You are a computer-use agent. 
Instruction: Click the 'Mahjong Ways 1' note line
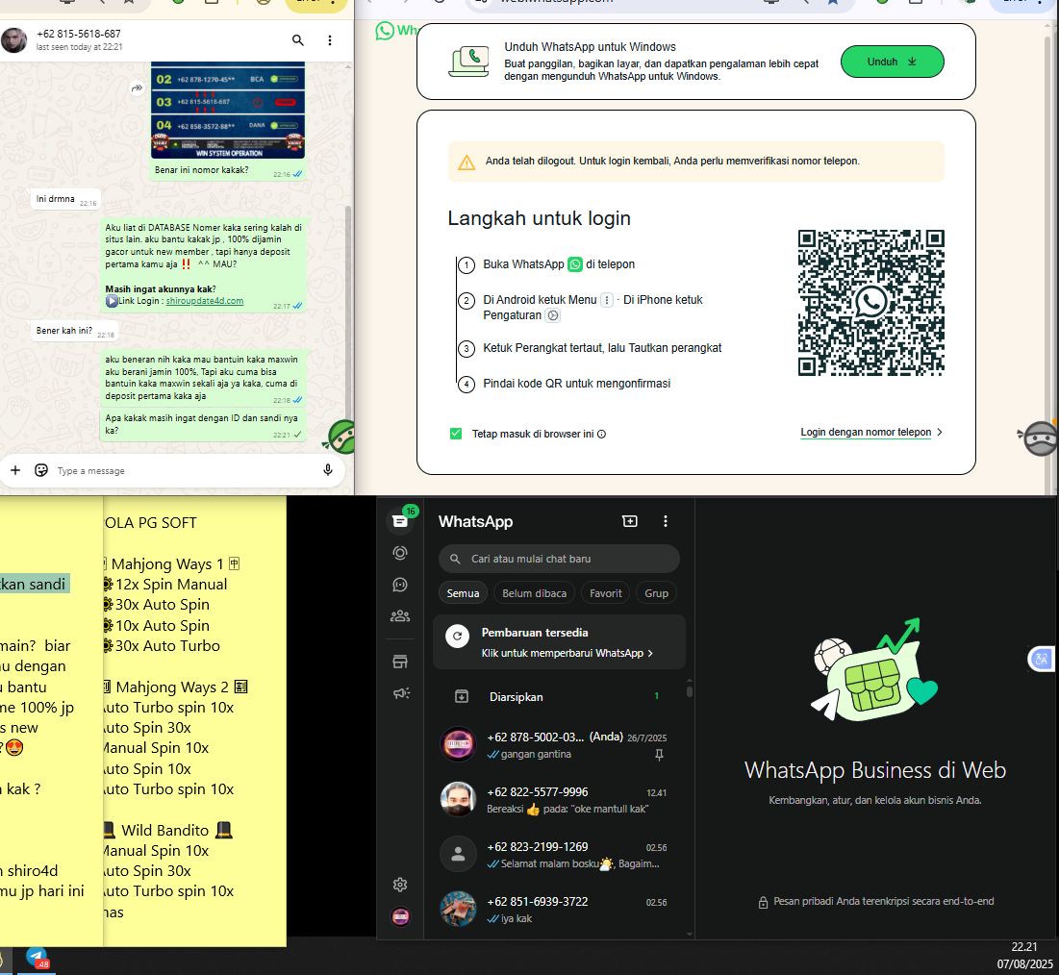point(171,563)
